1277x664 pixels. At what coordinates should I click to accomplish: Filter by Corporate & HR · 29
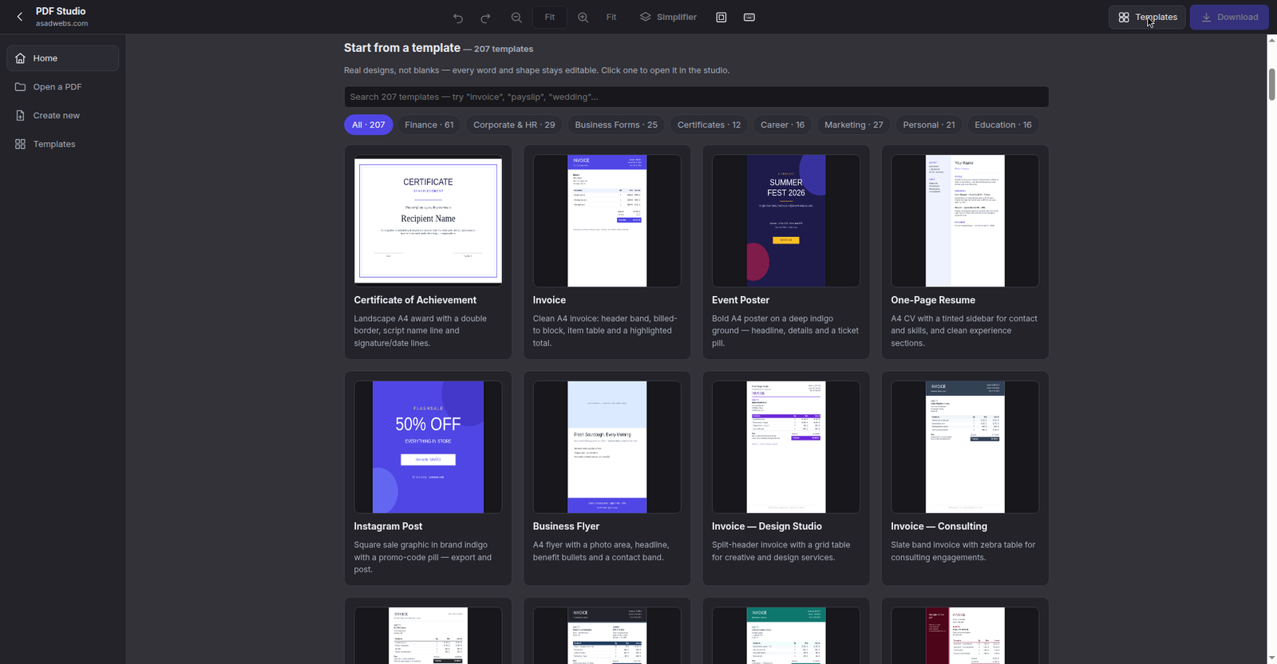point(514,125)
